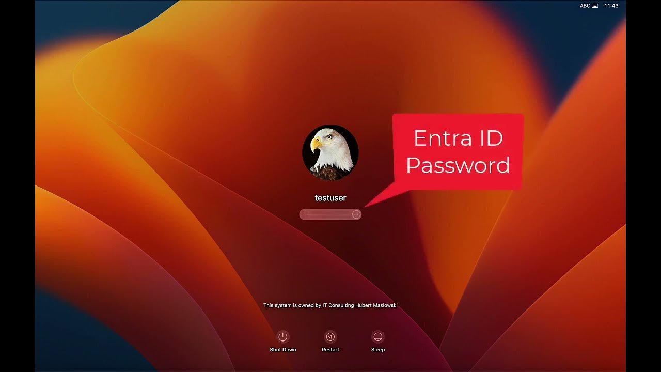The height and width of the screenshot is (372, 661).
Task: Click the 11:43 clock in menu bar
Action: [x=611, y=6]
